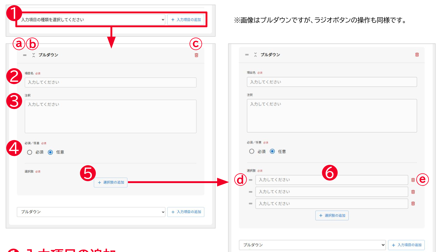Click the 'プルダウン' title in the left panel header
Screen dimensions: 446x252
[48, 55]
